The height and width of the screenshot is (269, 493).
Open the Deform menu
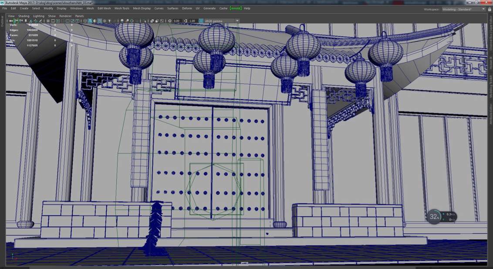point(187,8)
